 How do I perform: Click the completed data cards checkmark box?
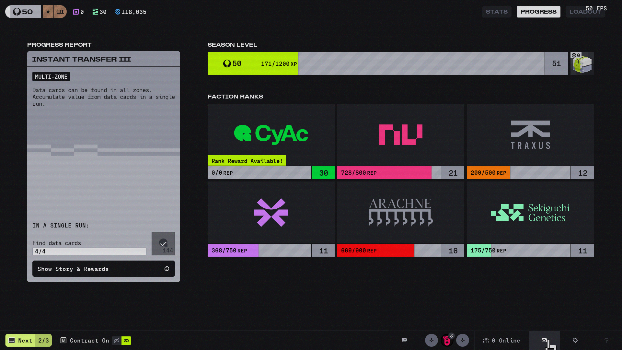pyautogui.click(x=163, y=243)
